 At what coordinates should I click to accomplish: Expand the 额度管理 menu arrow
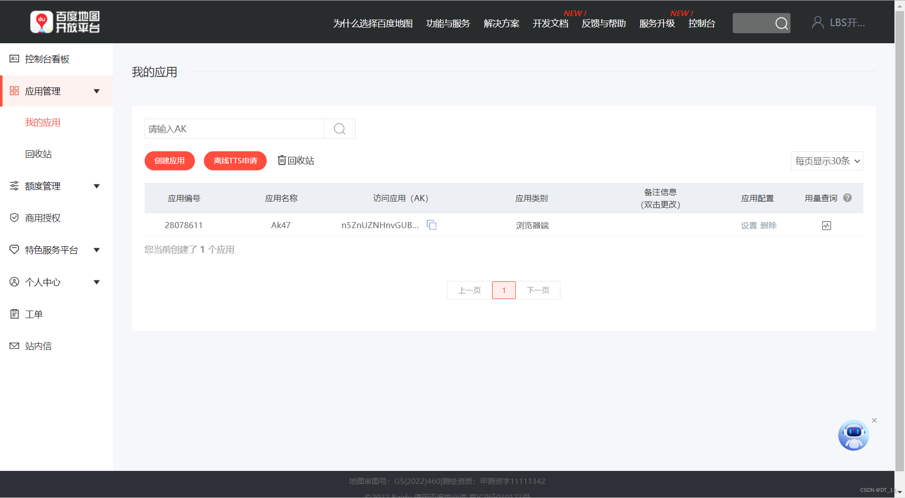click(97, 186)
